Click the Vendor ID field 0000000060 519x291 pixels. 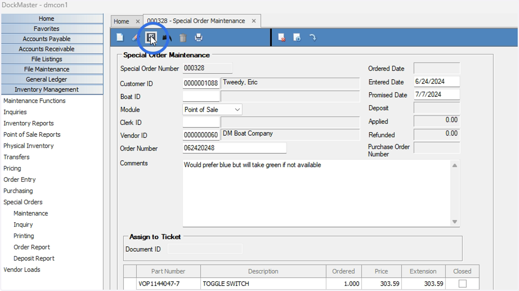[201, 135]
